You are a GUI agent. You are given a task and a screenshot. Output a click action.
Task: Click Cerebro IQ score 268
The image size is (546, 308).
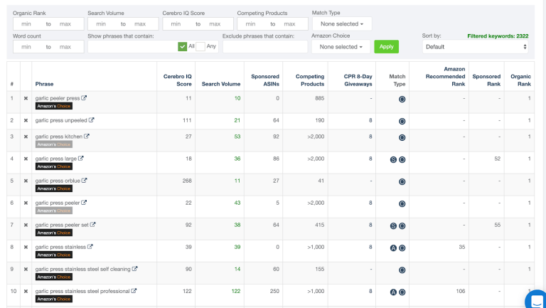point(187,181)
